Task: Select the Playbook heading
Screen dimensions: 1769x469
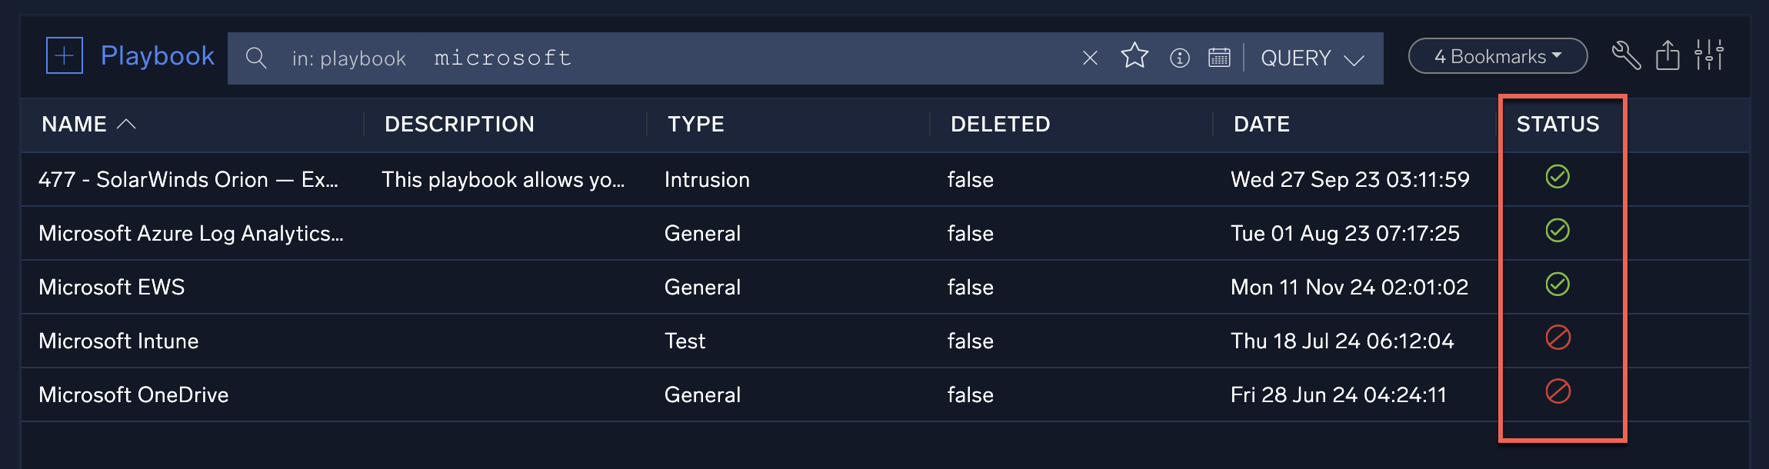Action: point(156,55)
